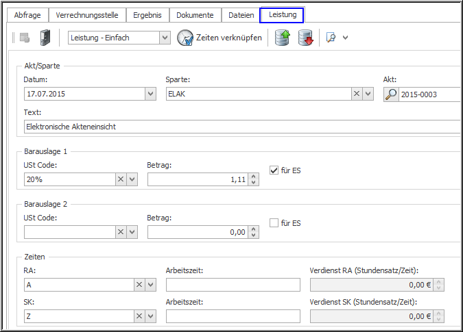Switch to the Verrechnungsstelle tab
463x332 pixels.
[87, 15]
